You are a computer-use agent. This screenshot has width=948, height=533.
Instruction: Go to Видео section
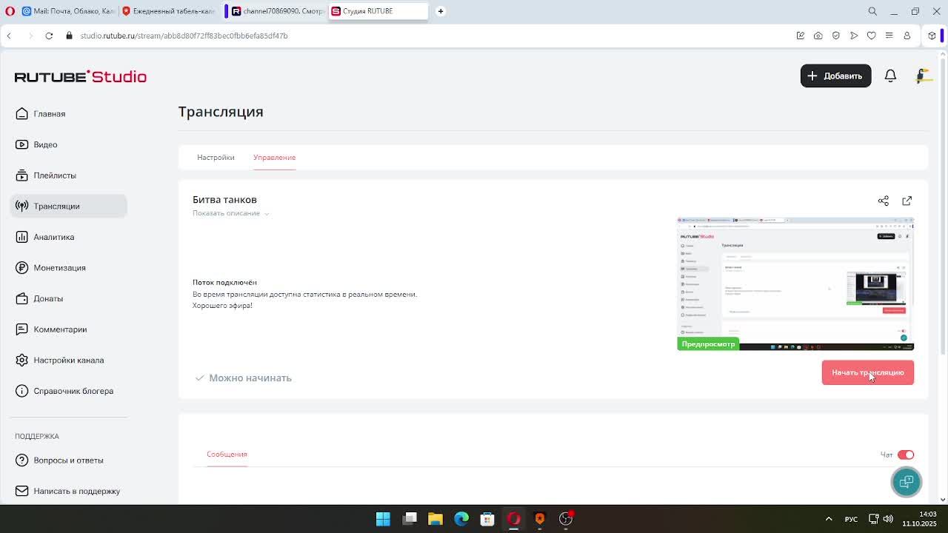point(45,144)
